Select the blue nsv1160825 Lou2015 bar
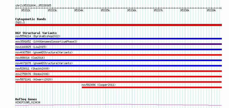 point(118,49)
